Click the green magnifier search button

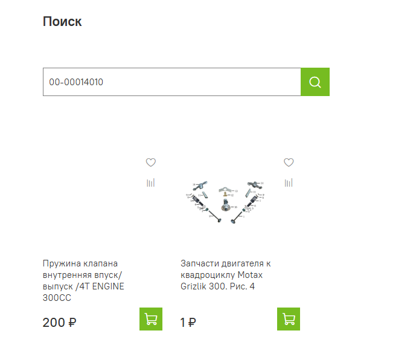tap(315, 82)
